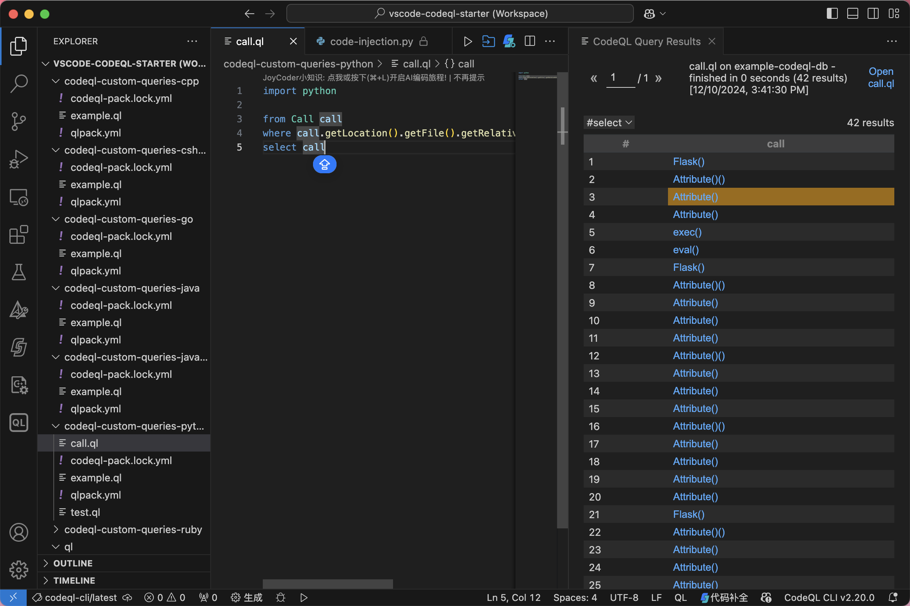Screen dimensions: 910x606
Task: Open the CodeQL QL sidebar icon
Action: click(x=18, y=423)
